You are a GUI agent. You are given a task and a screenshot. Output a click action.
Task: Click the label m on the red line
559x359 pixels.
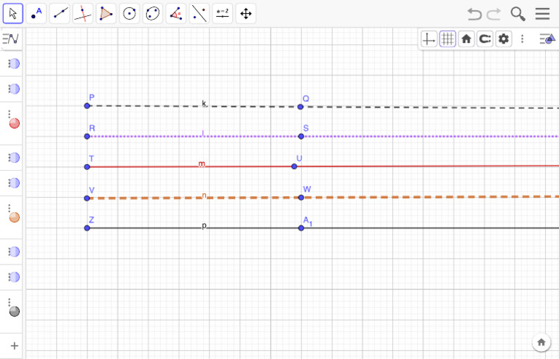202,164
